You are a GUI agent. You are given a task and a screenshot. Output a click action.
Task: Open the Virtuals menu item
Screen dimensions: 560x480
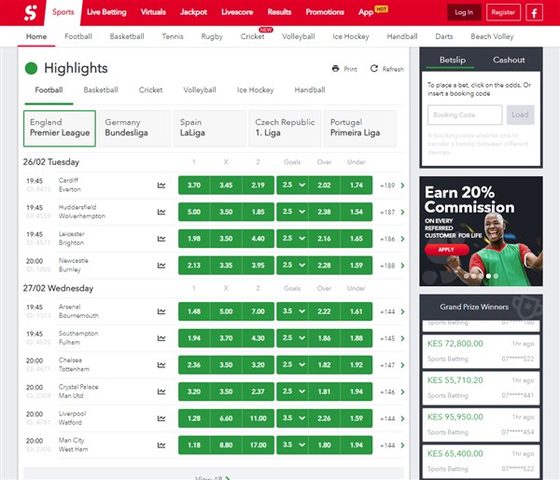tap(153, 12)
